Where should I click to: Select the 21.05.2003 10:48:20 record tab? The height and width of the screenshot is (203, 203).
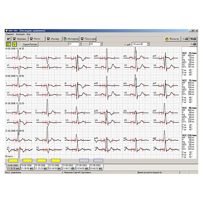pyautogui.click(x=96, y=167)
